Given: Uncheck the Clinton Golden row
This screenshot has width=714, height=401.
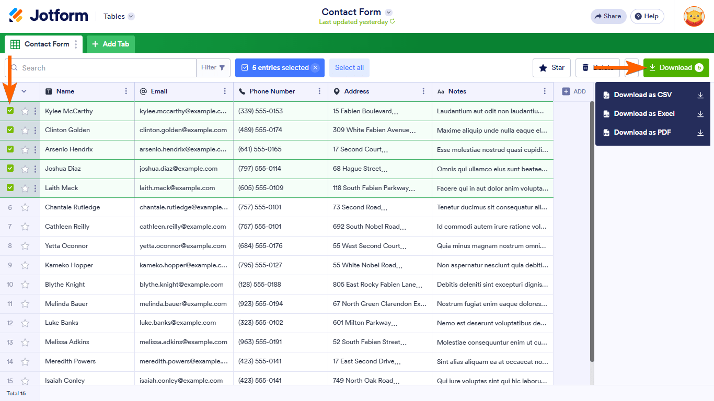Looking at the screenshot, I should 9,130.
